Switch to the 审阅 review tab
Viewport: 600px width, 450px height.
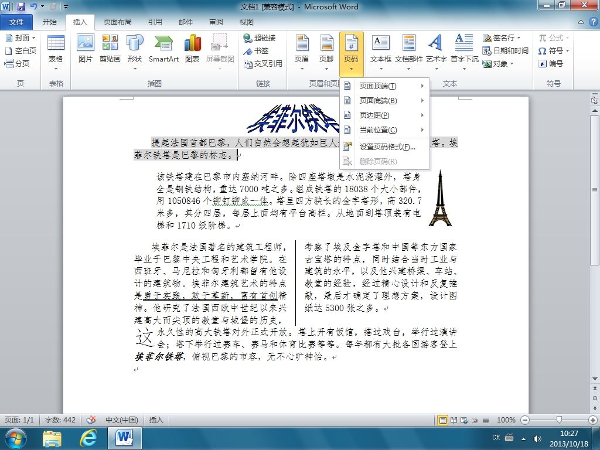[x=216, y=22]
